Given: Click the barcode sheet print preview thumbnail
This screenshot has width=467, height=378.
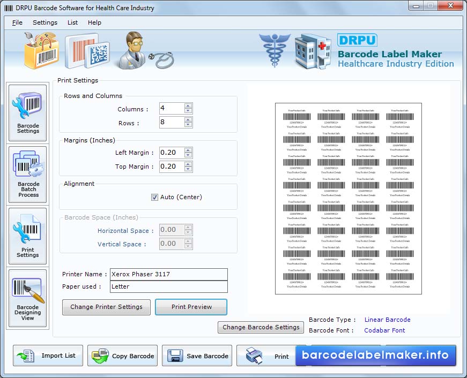Looking at the screenshot, I should (349, 199).
